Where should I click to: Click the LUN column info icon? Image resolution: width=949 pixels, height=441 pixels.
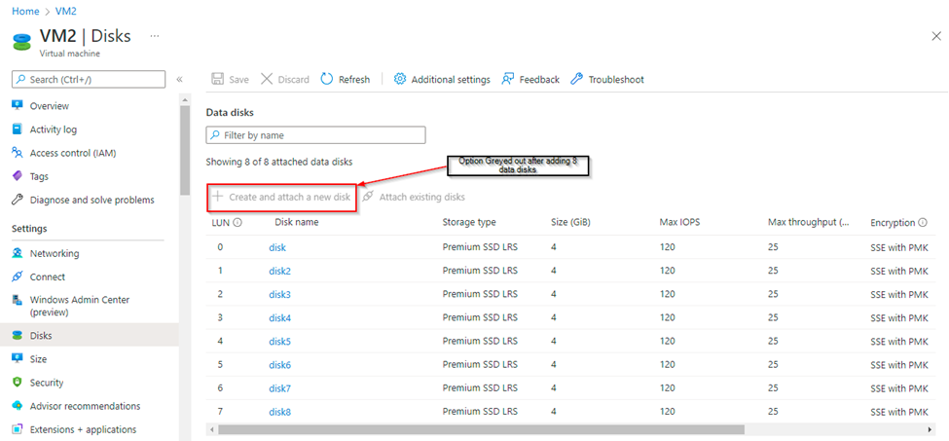pyautogui.click(x=237, y=223)
